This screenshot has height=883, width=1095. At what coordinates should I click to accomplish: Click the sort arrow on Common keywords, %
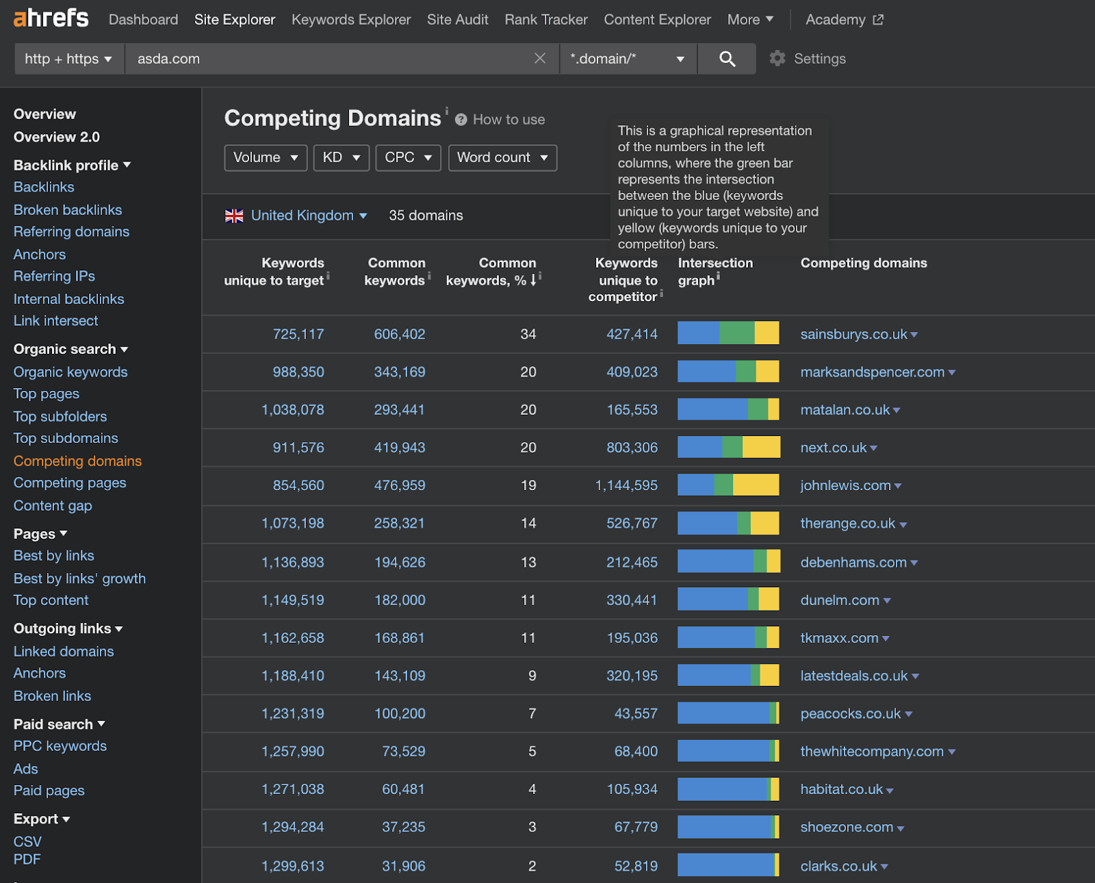[x=534, y=280]
